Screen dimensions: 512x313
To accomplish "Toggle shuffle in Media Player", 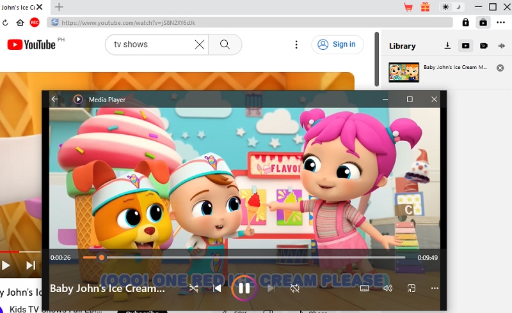I will [x=194, y=288].
